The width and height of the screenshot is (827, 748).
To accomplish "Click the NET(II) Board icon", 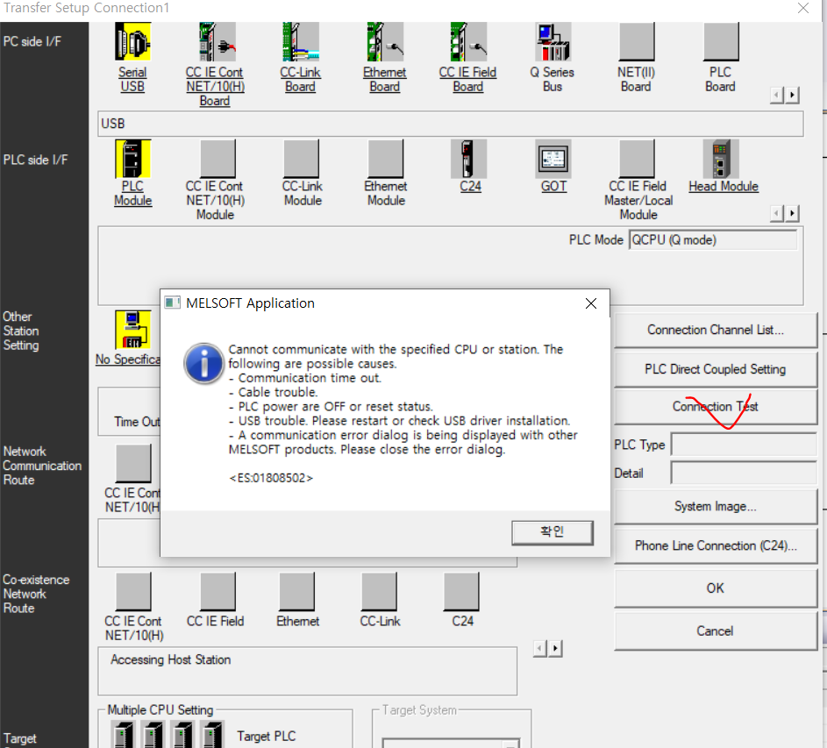I will click(637, 42).
